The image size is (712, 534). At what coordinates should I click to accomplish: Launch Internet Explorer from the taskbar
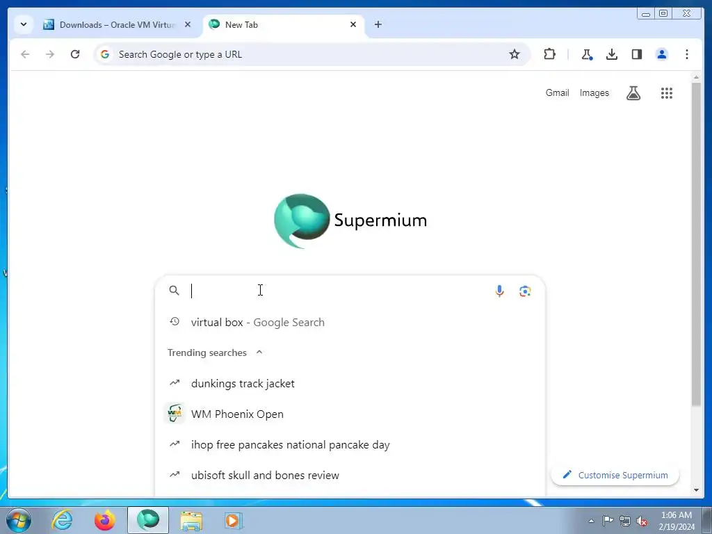coord(62,520)
